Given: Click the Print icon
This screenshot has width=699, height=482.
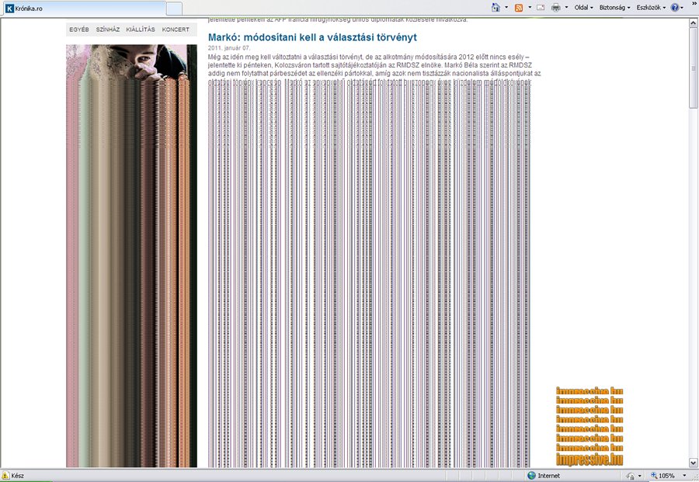Looking at the screenshot, I should coord(556,8).
